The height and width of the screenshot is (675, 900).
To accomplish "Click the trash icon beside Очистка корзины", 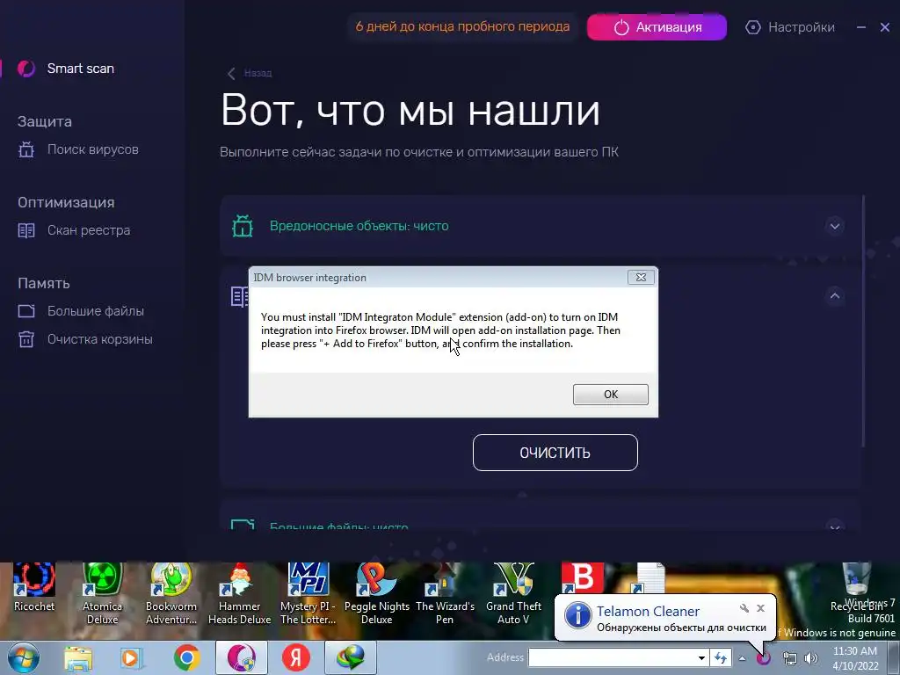I will 26,339.
